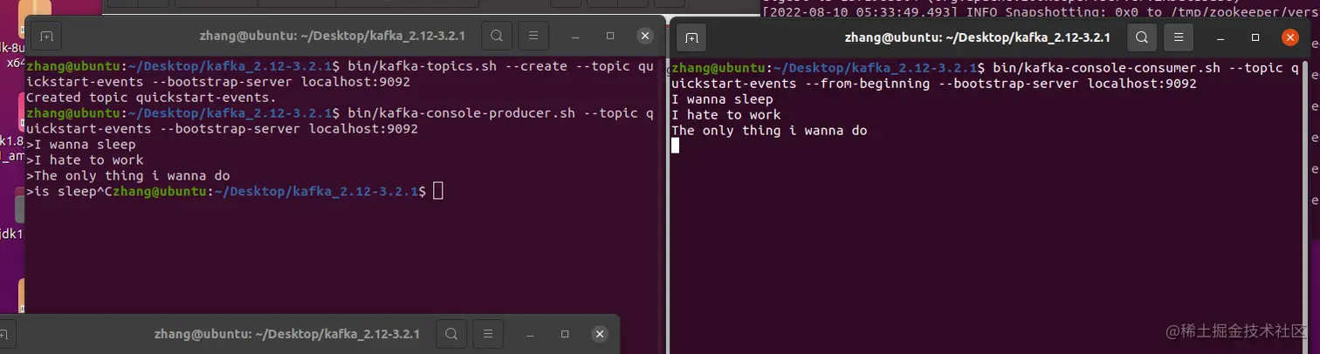1320x354 pixels.
Task: Open a new tab in the producer terminal window
Action: 46,37
